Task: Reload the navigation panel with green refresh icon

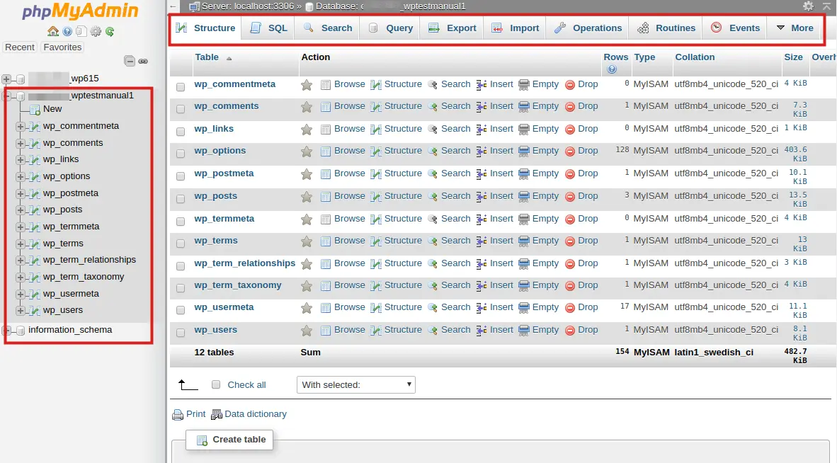Action: (x=109, y=31)
